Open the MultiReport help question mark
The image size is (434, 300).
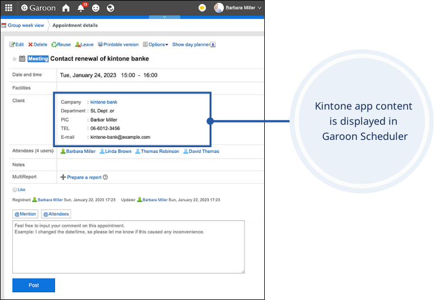(x=105, y=177)
